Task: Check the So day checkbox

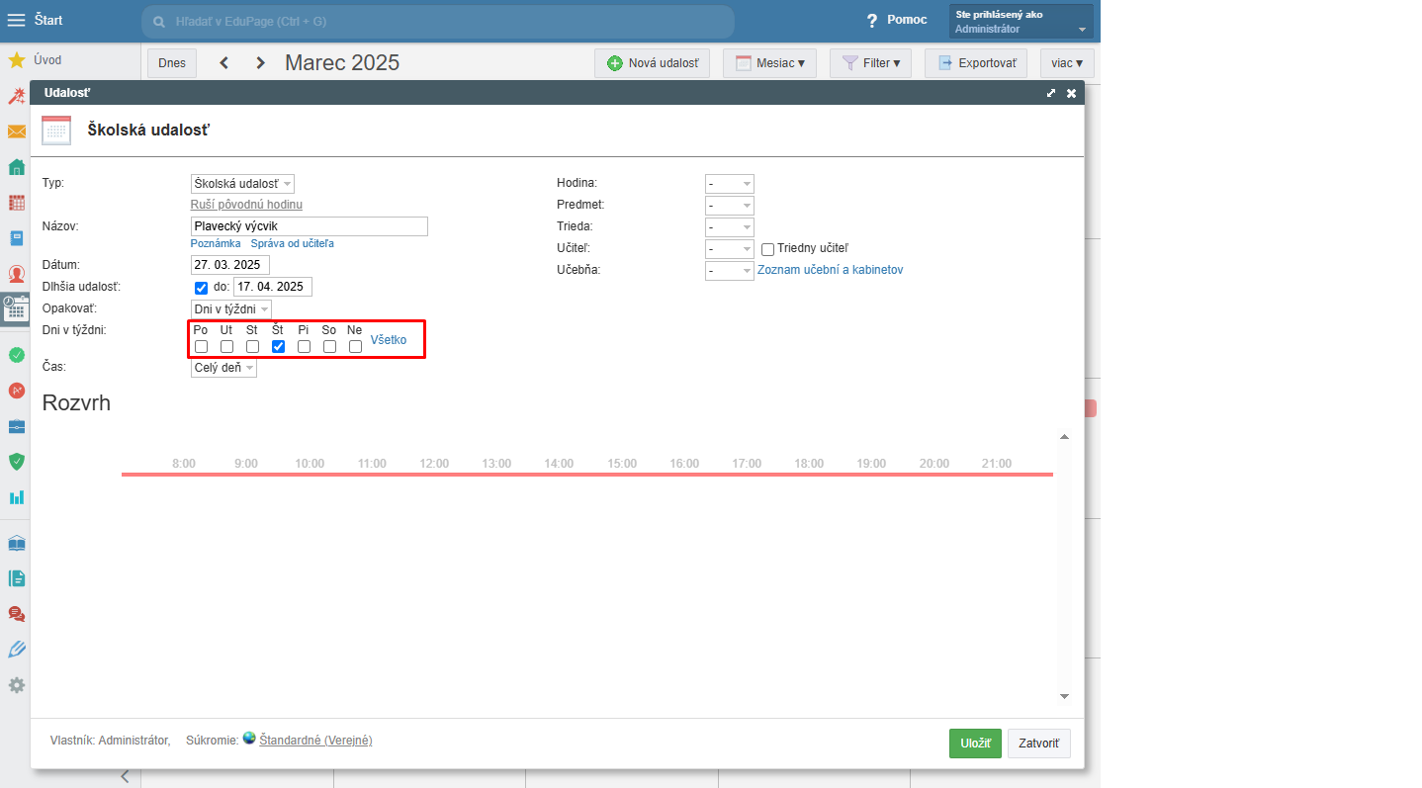Action: tap(329, 346)
